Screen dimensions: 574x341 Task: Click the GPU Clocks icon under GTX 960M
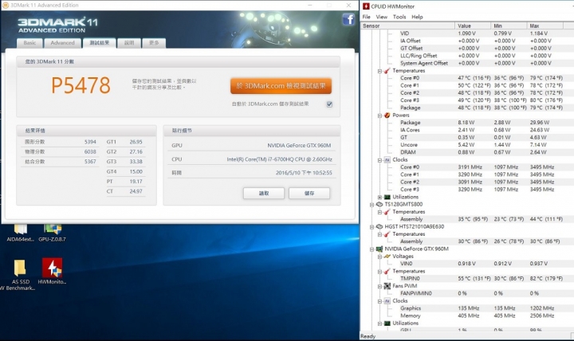click(387, 300)
